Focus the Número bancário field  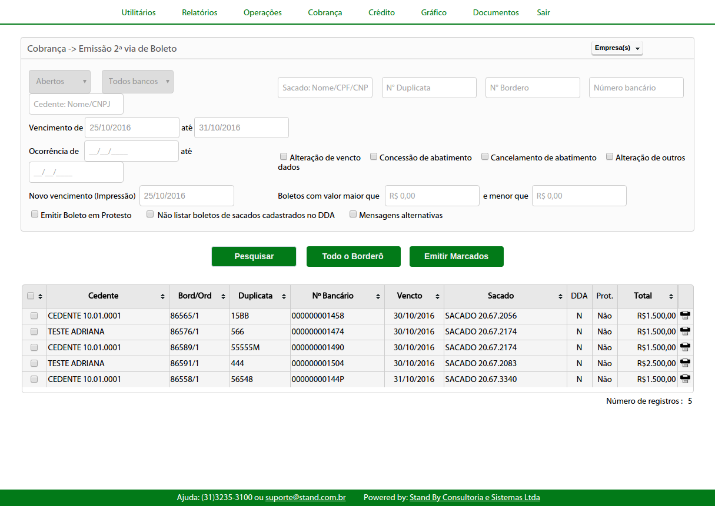[636, 88]
